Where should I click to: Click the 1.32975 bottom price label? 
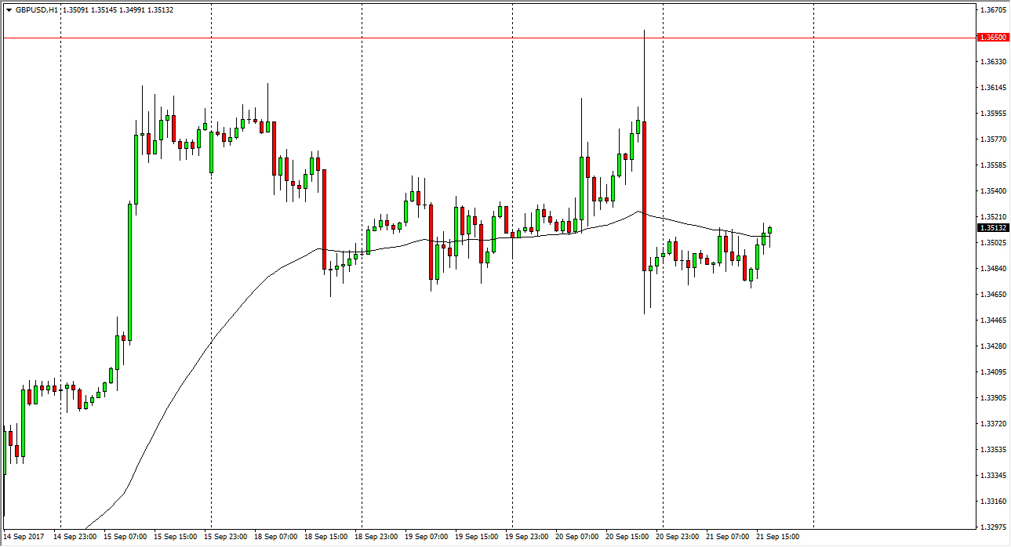(993, 527)
